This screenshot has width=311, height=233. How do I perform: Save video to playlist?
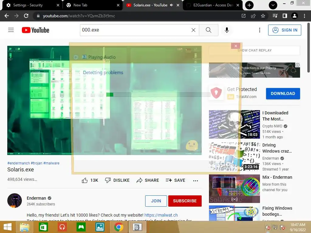175,180
